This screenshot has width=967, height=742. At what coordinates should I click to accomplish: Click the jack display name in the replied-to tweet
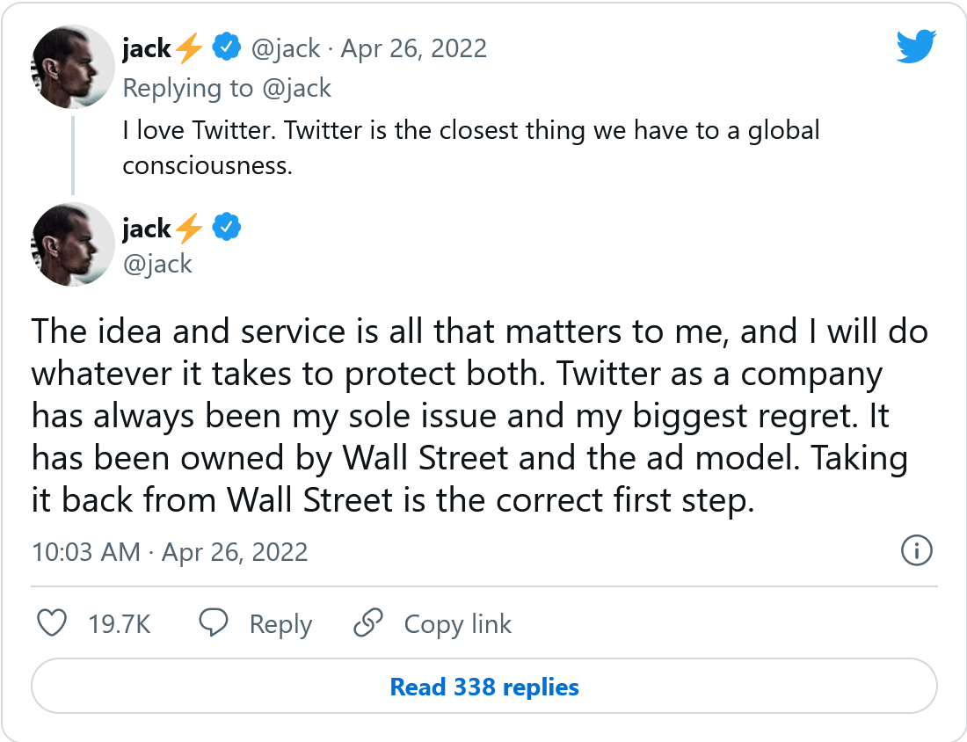147,48
